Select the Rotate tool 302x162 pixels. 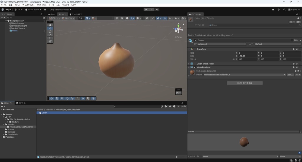click(x=50, y=32)
